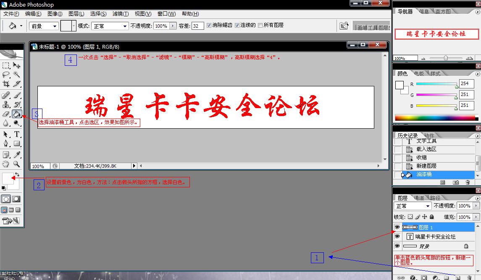Select the Pen tool
Image resolution: width=481 pixels, height=280 pixels.
[6, 143]
